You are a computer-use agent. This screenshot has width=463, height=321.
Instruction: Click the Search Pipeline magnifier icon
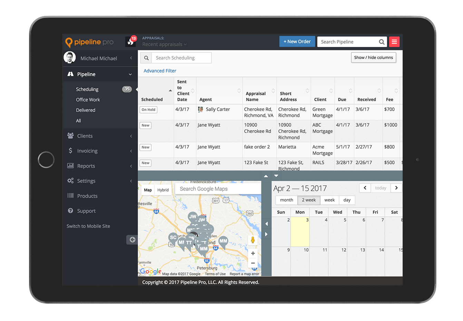tap(382, 42)
